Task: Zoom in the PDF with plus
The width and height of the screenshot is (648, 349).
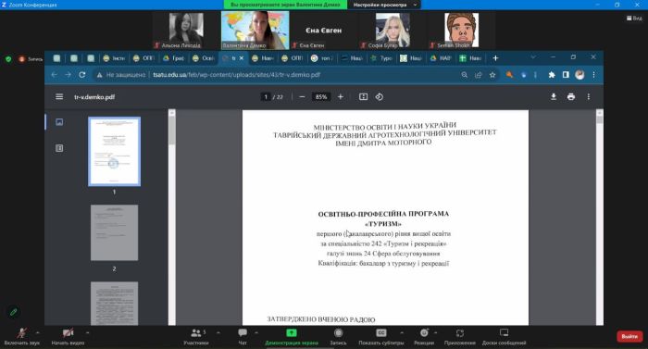Action: point(341,97)
